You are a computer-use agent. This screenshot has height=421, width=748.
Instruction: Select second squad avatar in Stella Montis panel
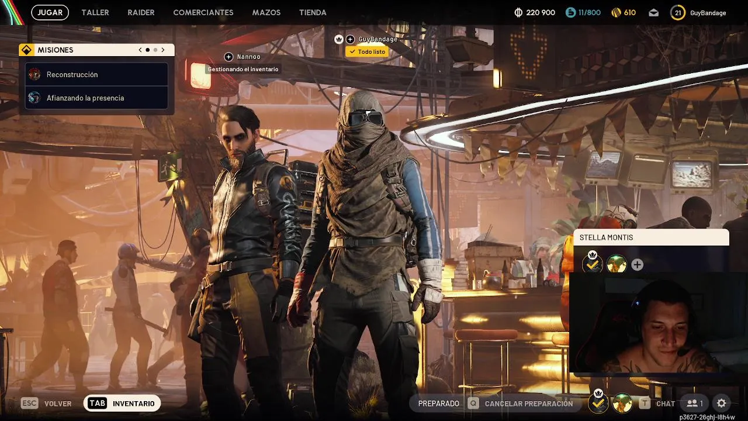tap(617, 265)
